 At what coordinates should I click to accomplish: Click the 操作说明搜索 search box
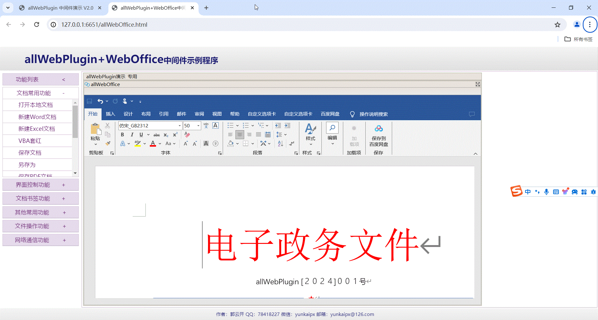373,114
